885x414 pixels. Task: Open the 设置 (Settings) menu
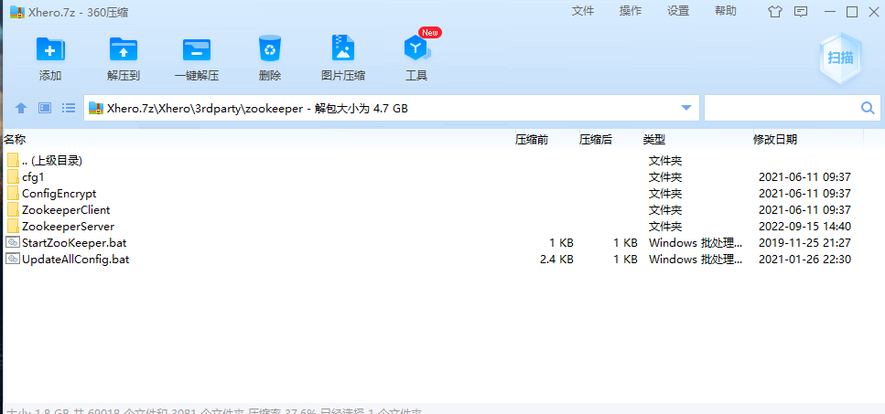tap(678, 11)
